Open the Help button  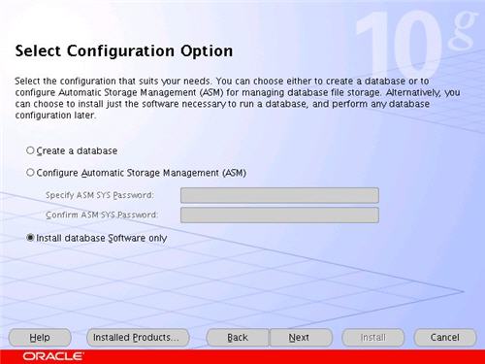click(40, 338)
